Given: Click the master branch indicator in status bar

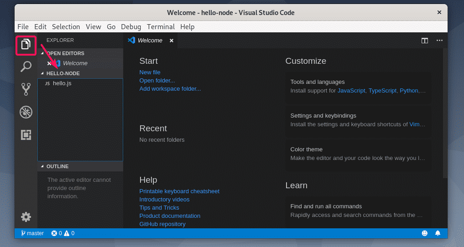Looking at the screenshot, I should point(32,233).
